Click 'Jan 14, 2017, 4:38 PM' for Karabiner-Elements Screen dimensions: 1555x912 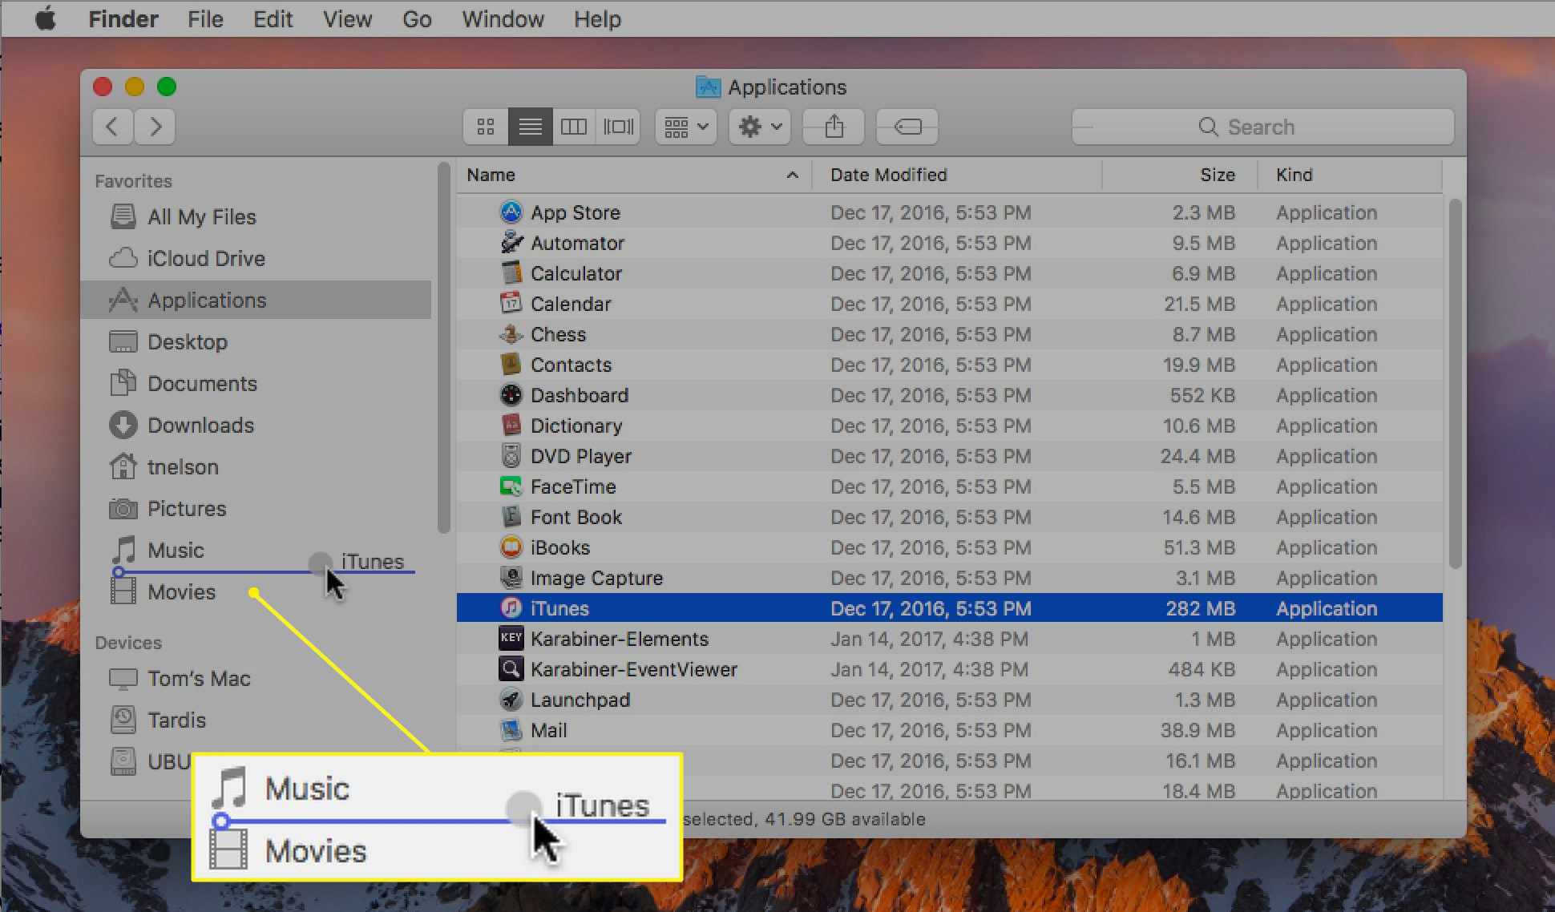pos(929,639)
